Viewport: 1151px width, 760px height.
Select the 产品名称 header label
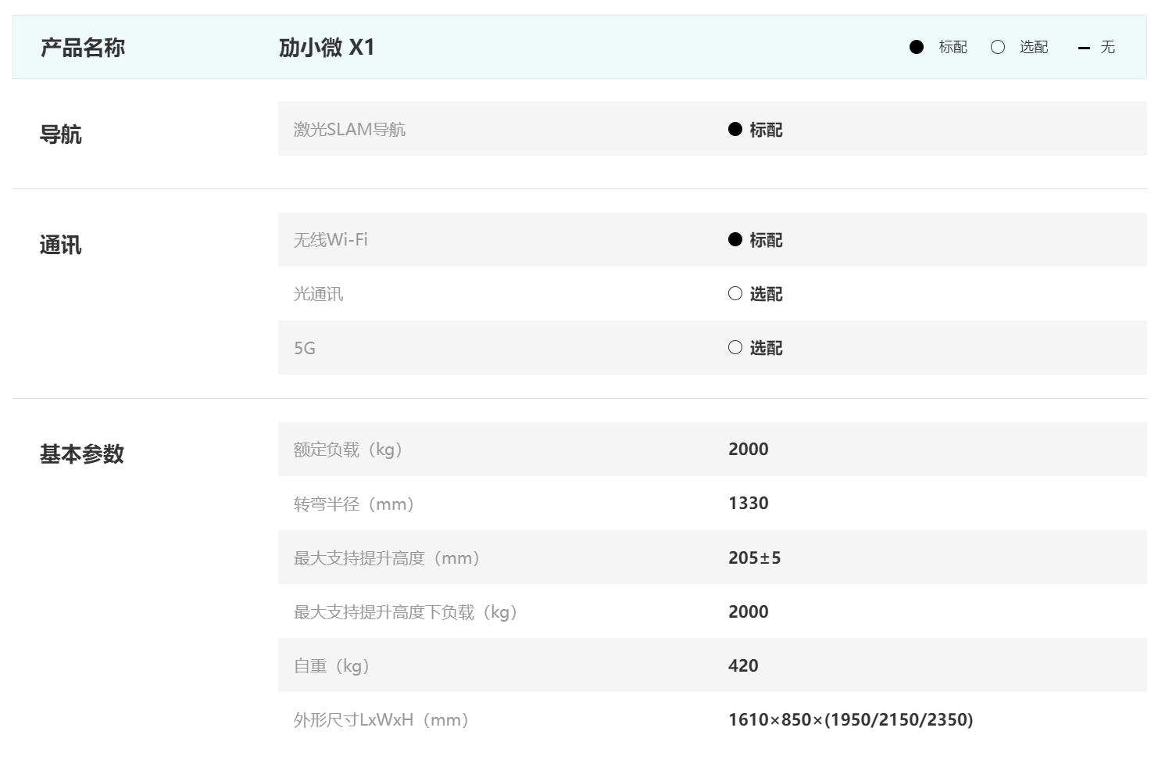pos(82,48)
